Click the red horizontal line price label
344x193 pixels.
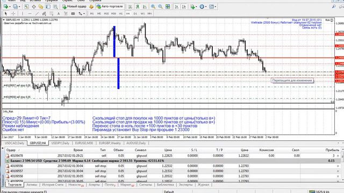coord(339,58)
